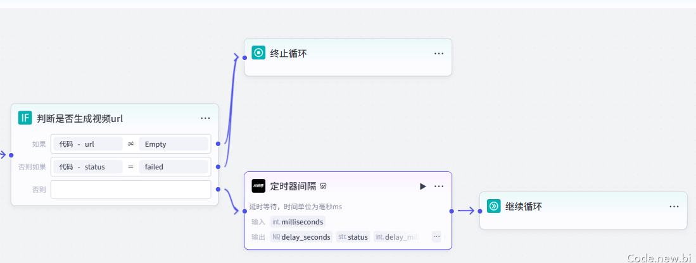Click the 继续循环 forward icon
Viewport: 696px width, 263px height.
[493, 206]
